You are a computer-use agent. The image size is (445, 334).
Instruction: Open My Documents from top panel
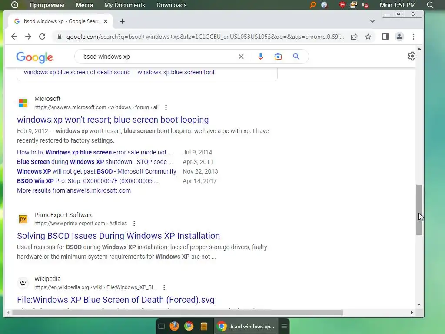pos(125,5)
